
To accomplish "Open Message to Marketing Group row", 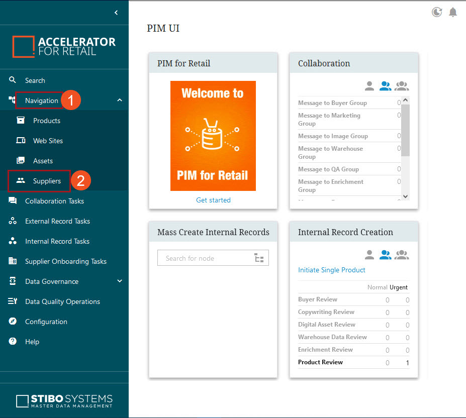I will (x=349, y=119).
